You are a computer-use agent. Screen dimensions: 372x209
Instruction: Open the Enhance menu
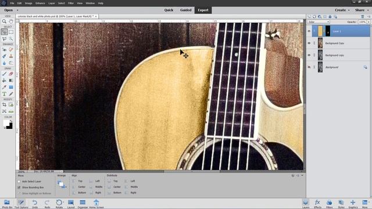[40, 3]
